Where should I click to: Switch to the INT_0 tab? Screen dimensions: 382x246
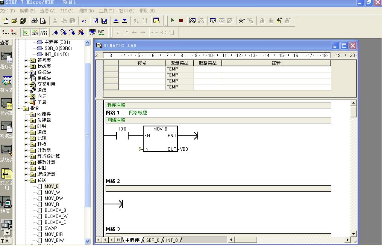pos(172,240)
